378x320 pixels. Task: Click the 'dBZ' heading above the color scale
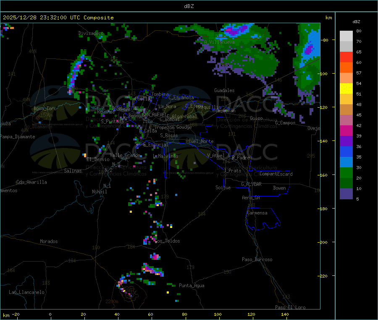356,22
